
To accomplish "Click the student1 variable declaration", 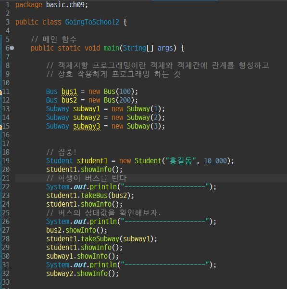I will click(92, 161).
